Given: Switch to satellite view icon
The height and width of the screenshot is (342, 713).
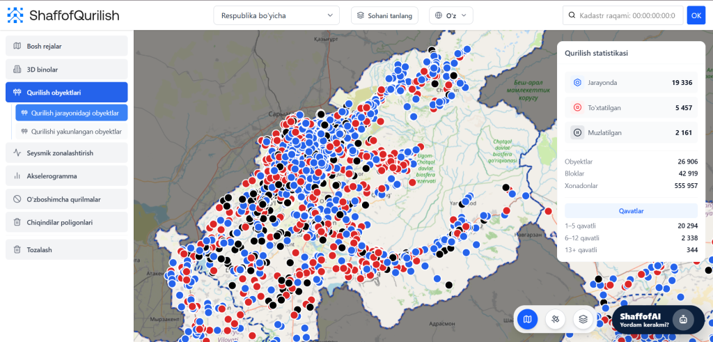Looking at the screenshot, I should [x=555, y=319].
